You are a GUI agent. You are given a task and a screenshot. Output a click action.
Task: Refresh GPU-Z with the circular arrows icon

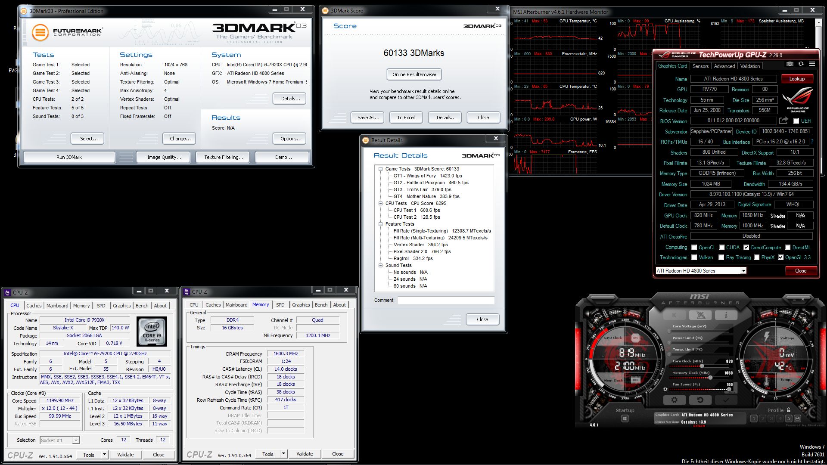click(801, 64)
